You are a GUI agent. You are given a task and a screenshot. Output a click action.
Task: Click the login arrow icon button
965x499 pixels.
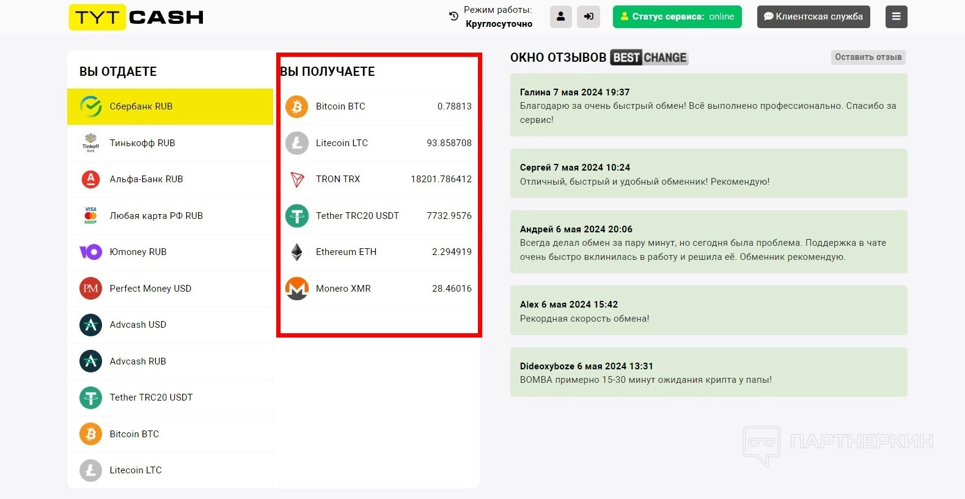point(589,17)
